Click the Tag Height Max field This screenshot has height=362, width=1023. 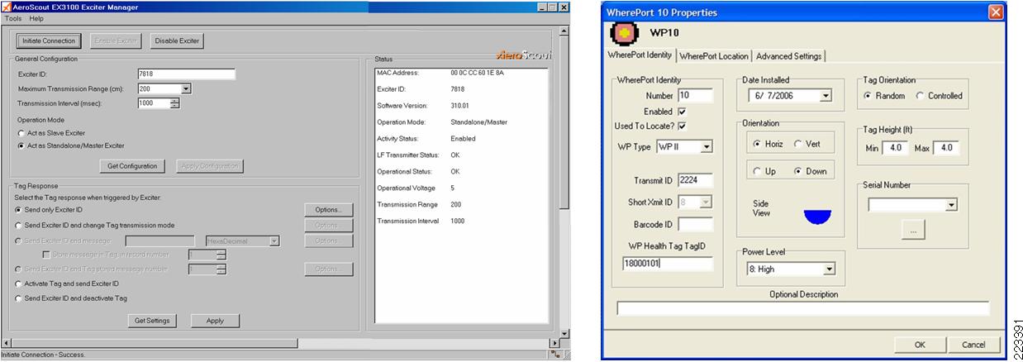[x=945, y=148]
